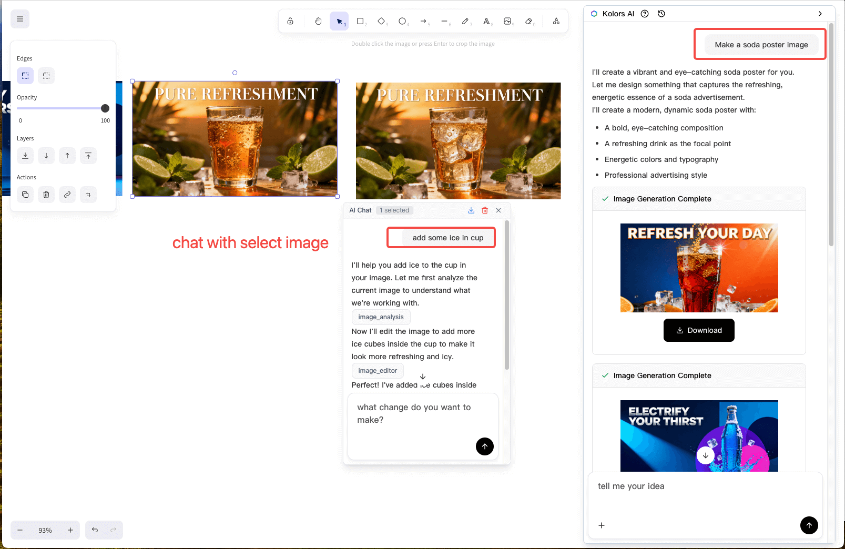Click the Crop action icon
The image size is (845, 549).
(88, 195)
